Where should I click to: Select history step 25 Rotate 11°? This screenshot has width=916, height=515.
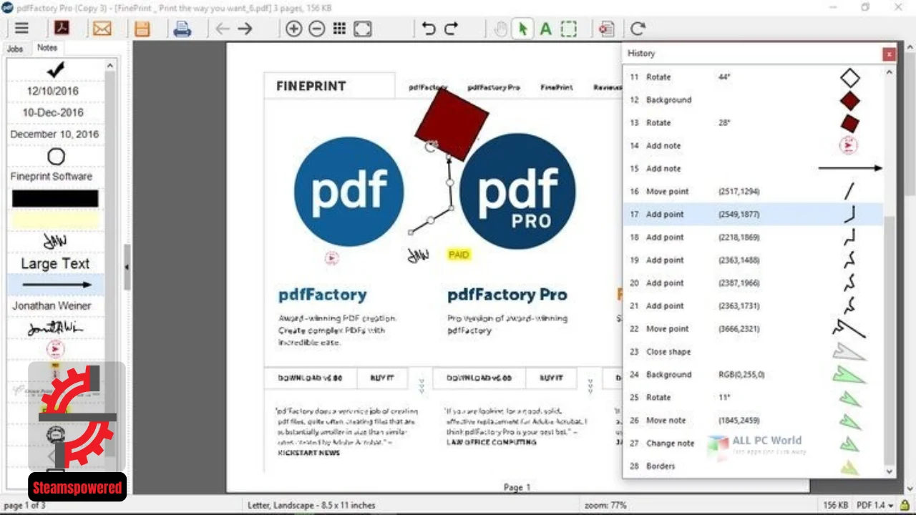(753, 397)
